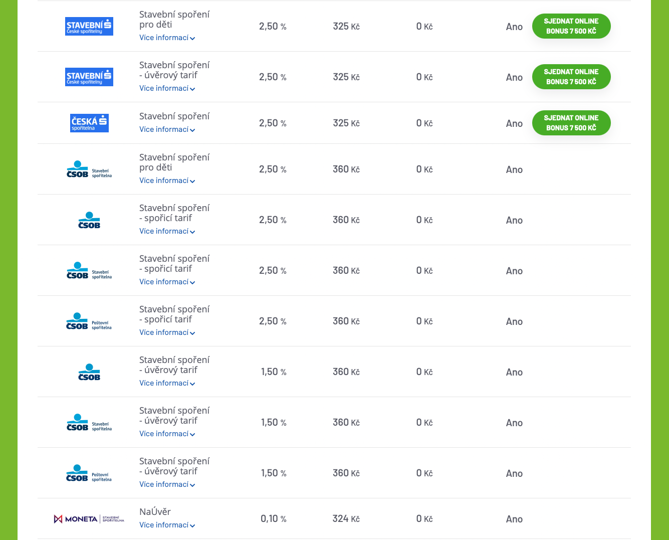Expand Více informací for ČSOB Stavební spořitelna úvěrový tarif
Viewport: 669px width, 540px height.
[167, 434]
